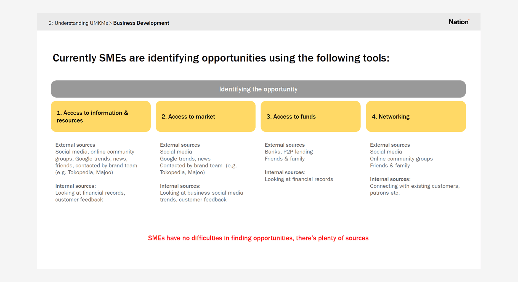Viewport: 518px width, 282px height.
Task: Select 'Social media' line in the Networking column
Action: [386, 152]
